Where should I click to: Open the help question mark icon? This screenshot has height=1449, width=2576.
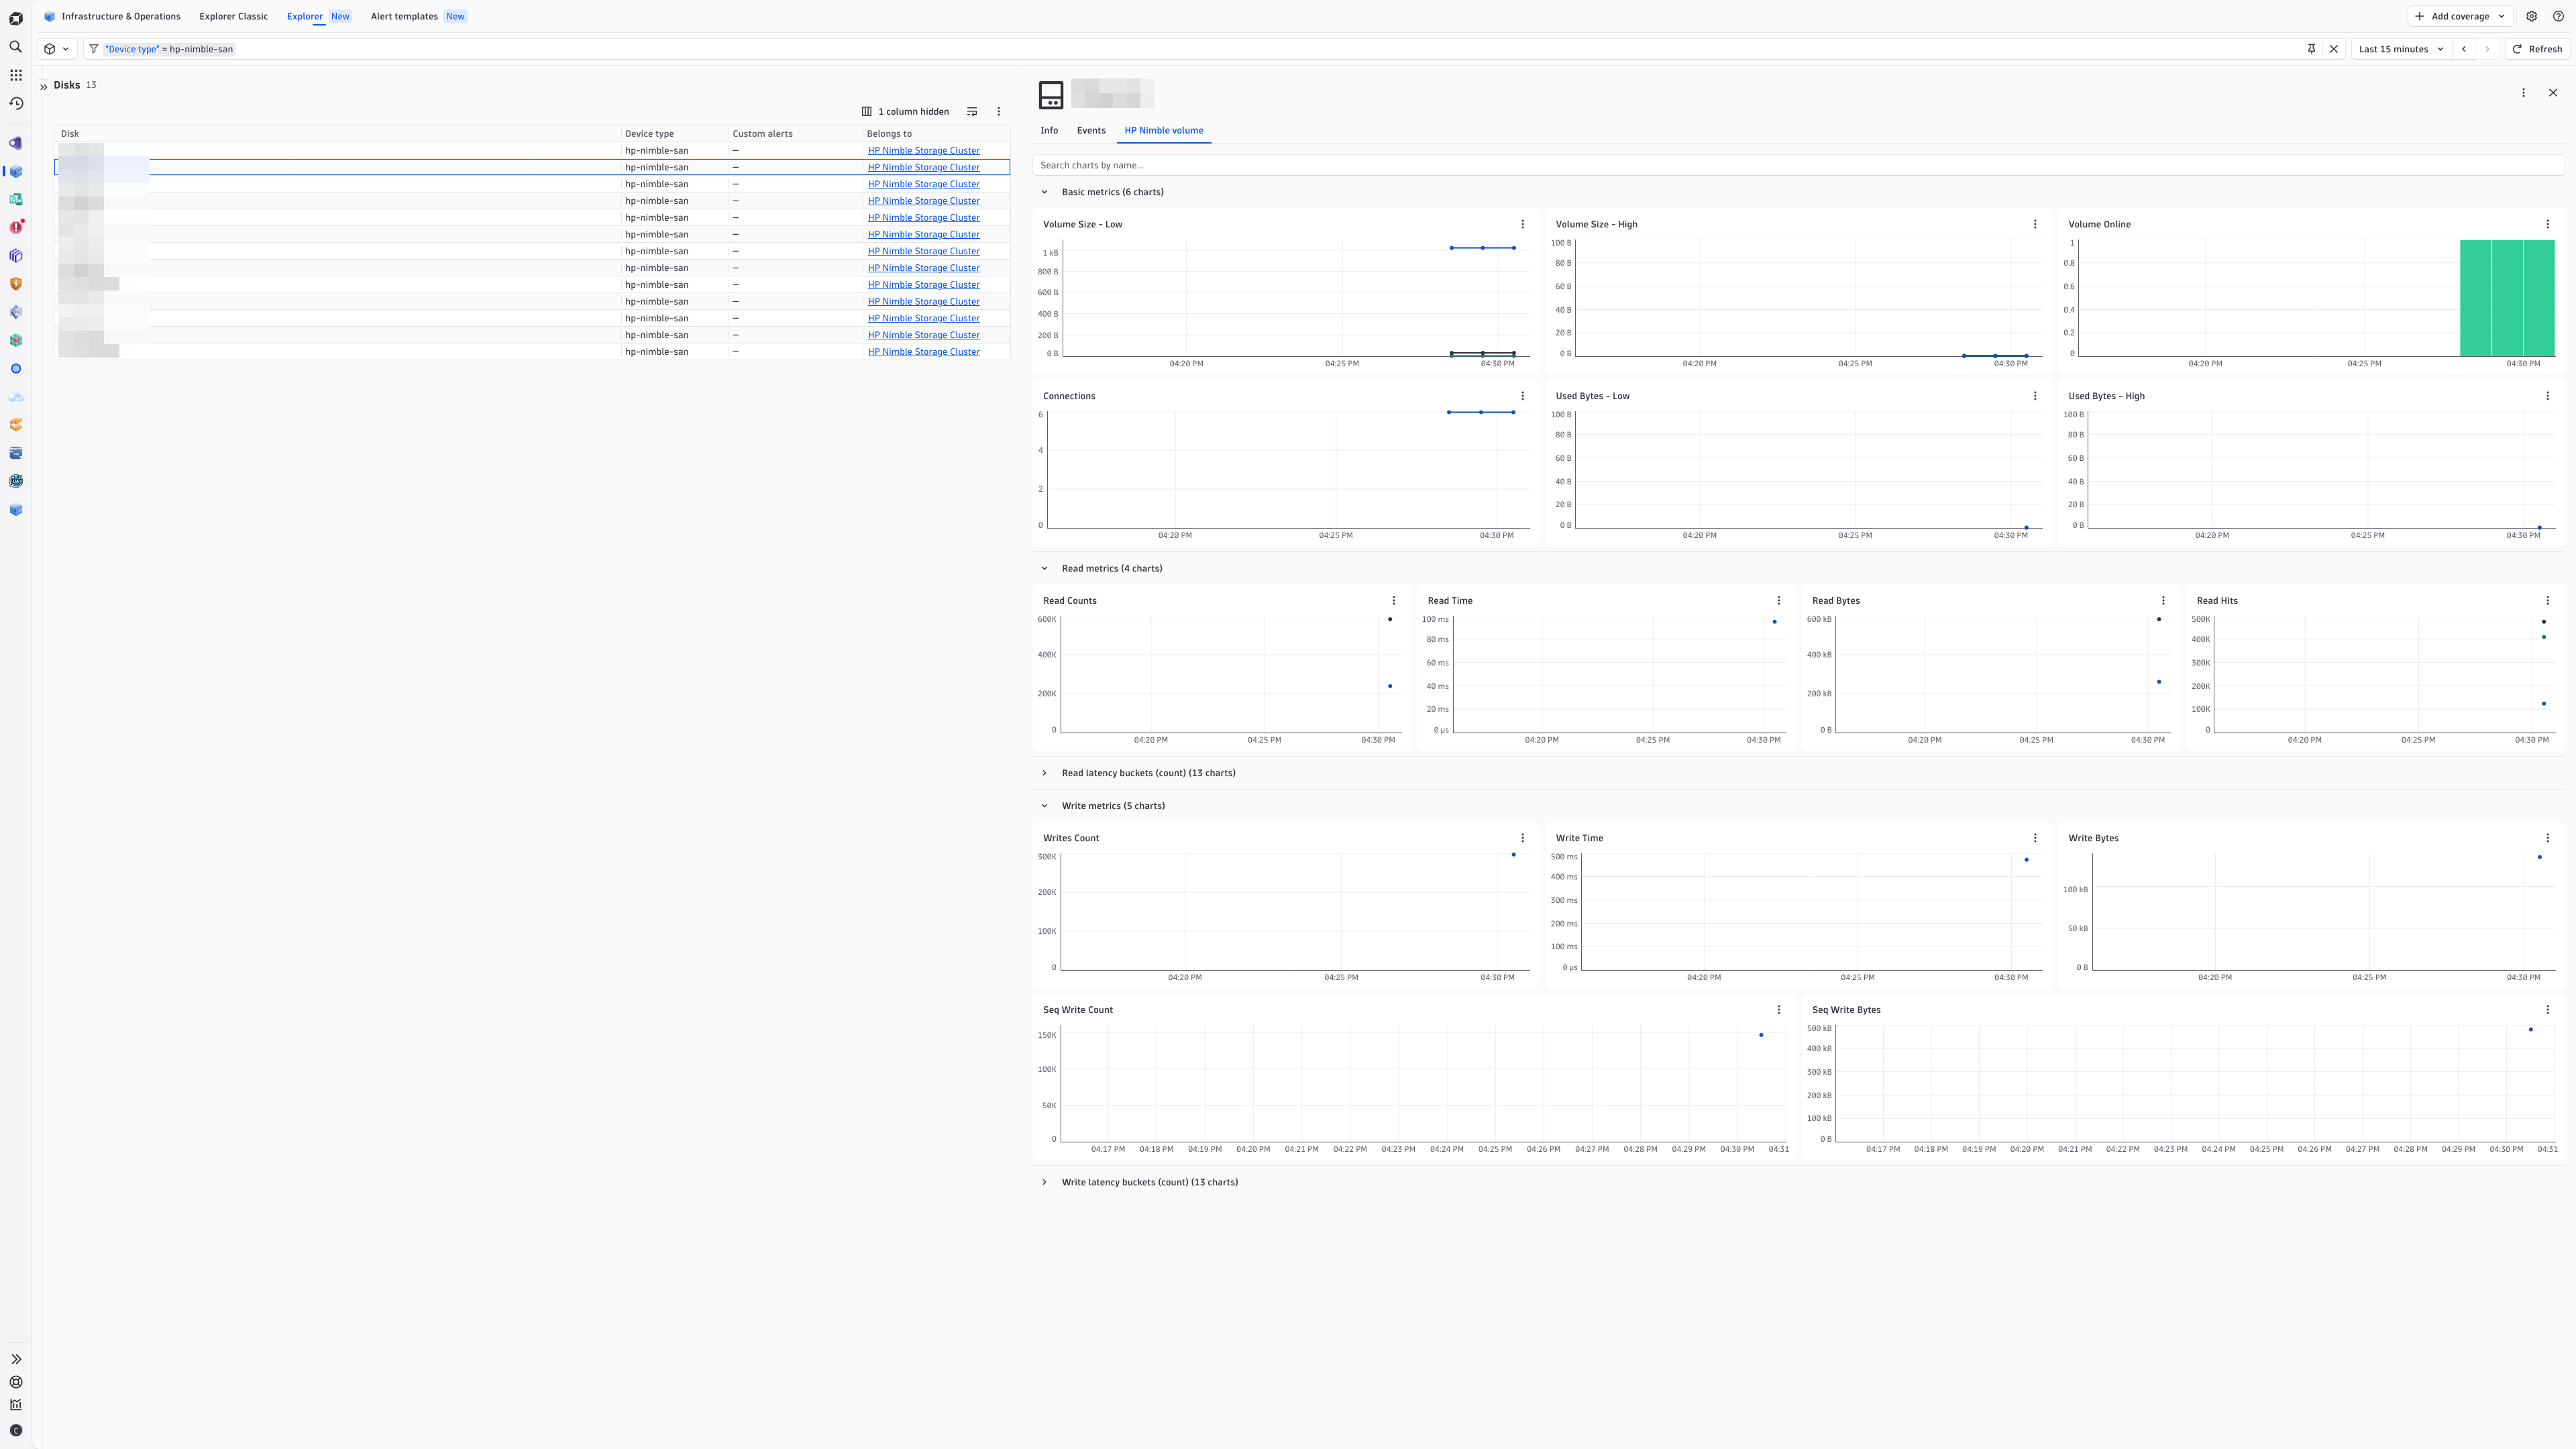pyautogui.click(x=2559, y=16)
